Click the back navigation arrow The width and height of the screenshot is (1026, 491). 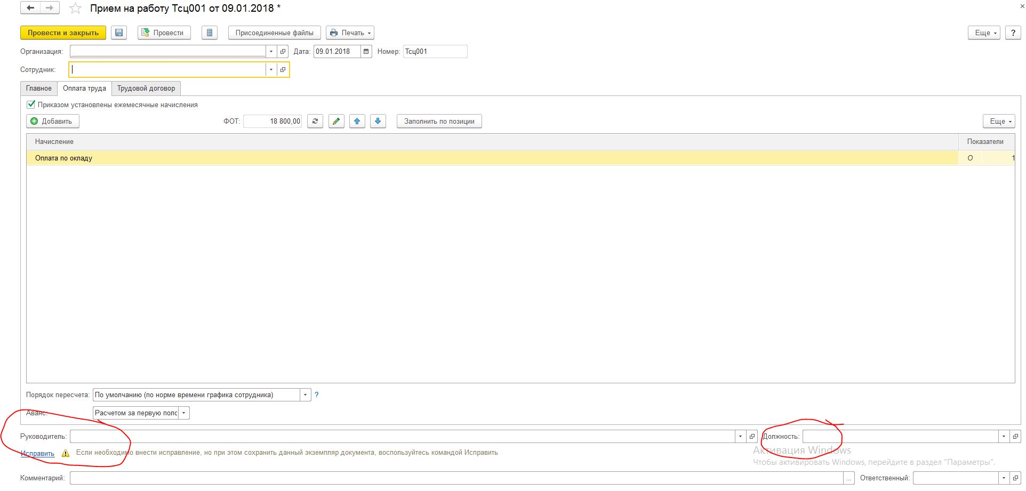[x=30, y=8]
